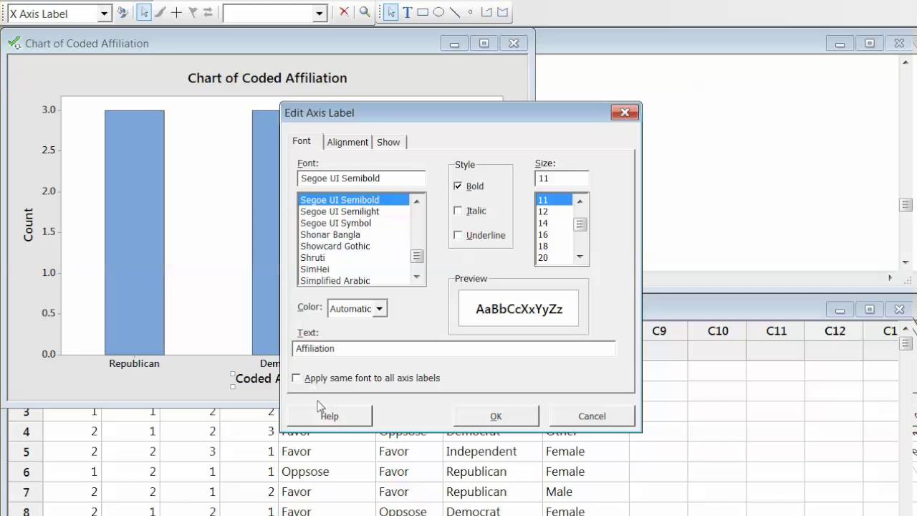Click size list scroll down arrow
This screenshot has width=917, height=516.
(x=580, y=257)
